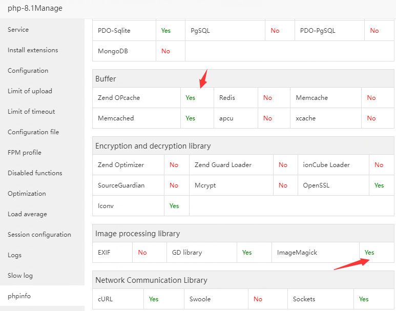Open the Slow log entry

click(20, 276)
